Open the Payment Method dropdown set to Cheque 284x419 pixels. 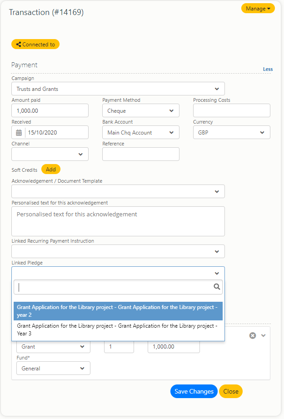click(x=141, y=110)
